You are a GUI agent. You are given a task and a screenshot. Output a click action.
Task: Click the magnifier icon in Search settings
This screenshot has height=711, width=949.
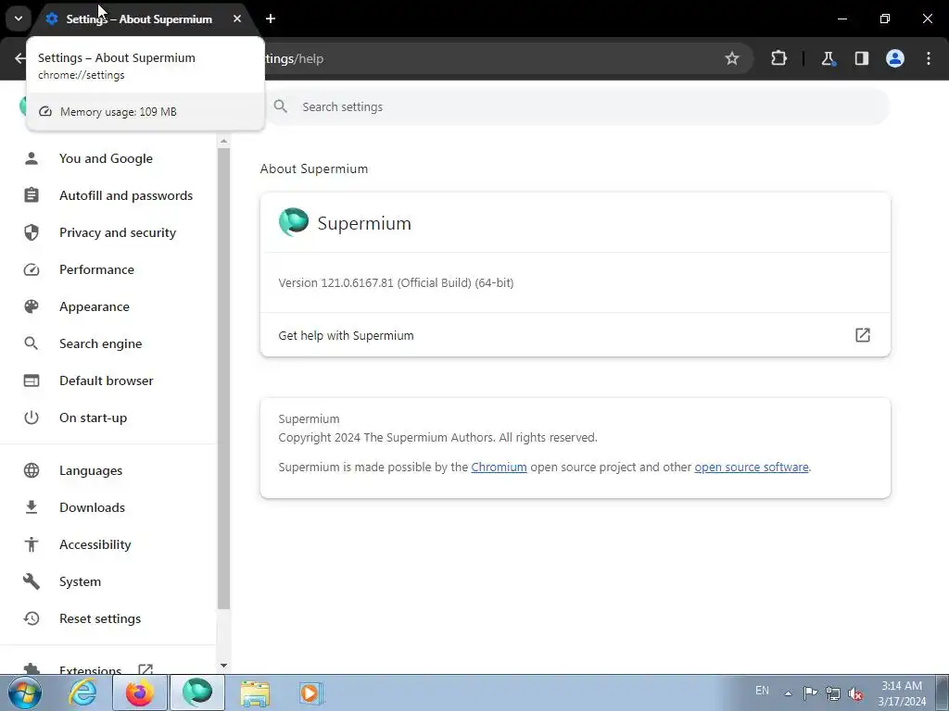pyautogui.click(x=280, y=106)
